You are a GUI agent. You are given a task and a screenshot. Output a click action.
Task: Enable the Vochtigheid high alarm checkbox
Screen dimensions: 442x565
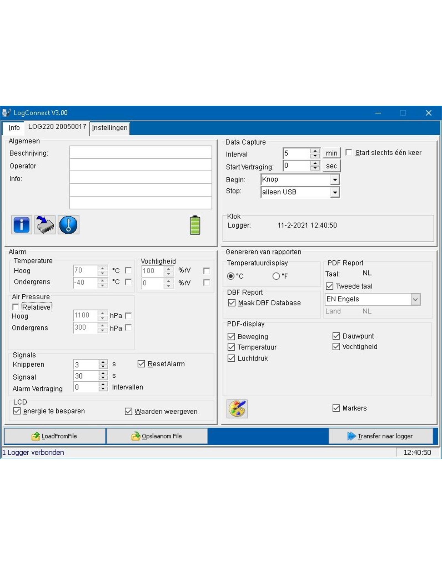click(206, 271)
